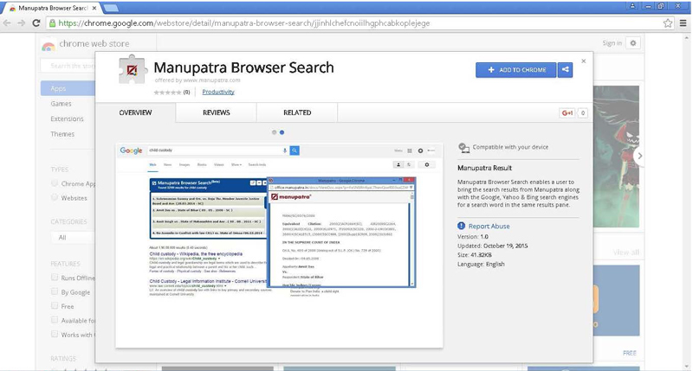This screenshot has height=371, width=693.
Task: Reload the page with refresh icon
Action: tap(36, 23)
